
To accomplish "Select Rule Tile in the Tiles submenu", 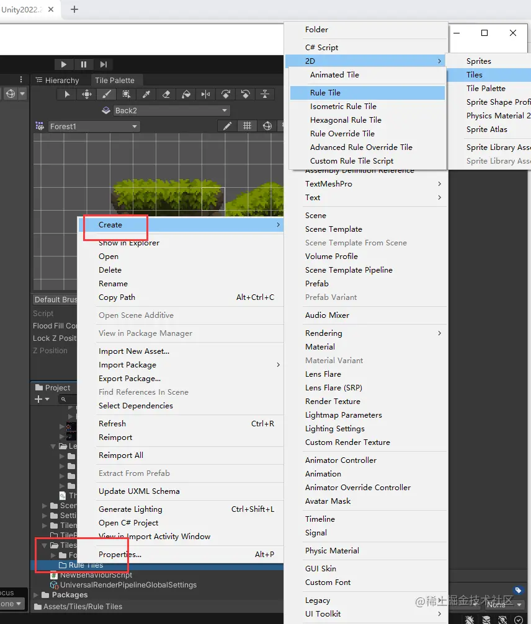I will [x=367, y=93].
